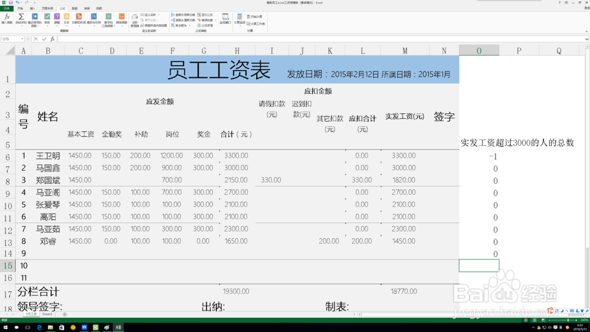The image size is (590, 332).
Task: Click the Name Box showing O15
Action: click(x=11, y=39)
